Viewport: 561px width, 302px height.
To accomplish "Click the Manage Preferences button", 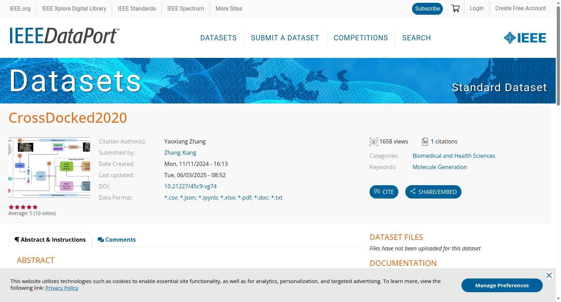I will (x=502, y=286).
